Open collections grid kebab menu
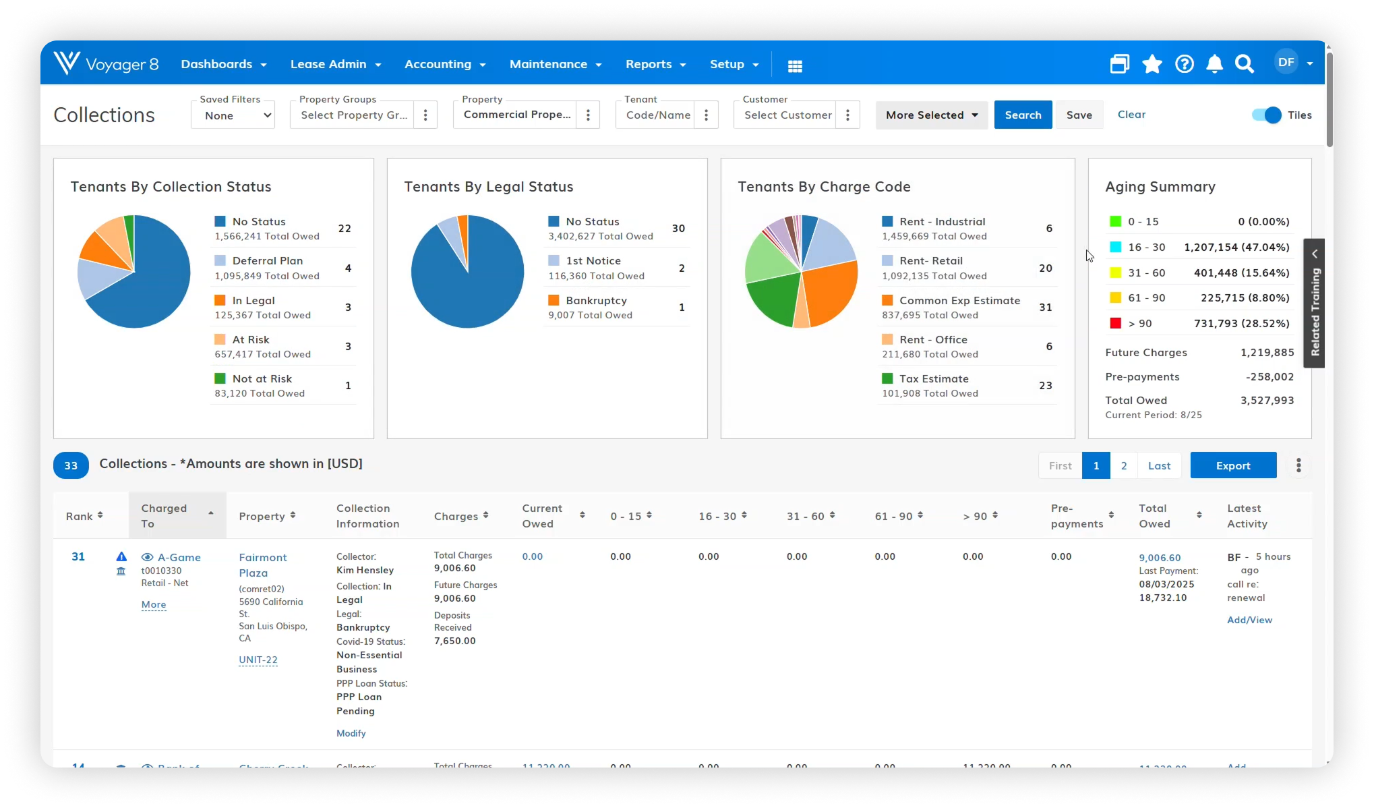Image resolution: width=1374 pixels, height=808 pixels. coord(1298,465)
